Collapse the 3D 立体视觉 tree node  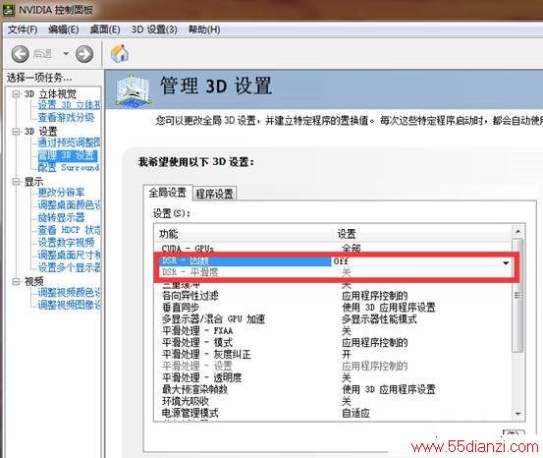(16, 94)
